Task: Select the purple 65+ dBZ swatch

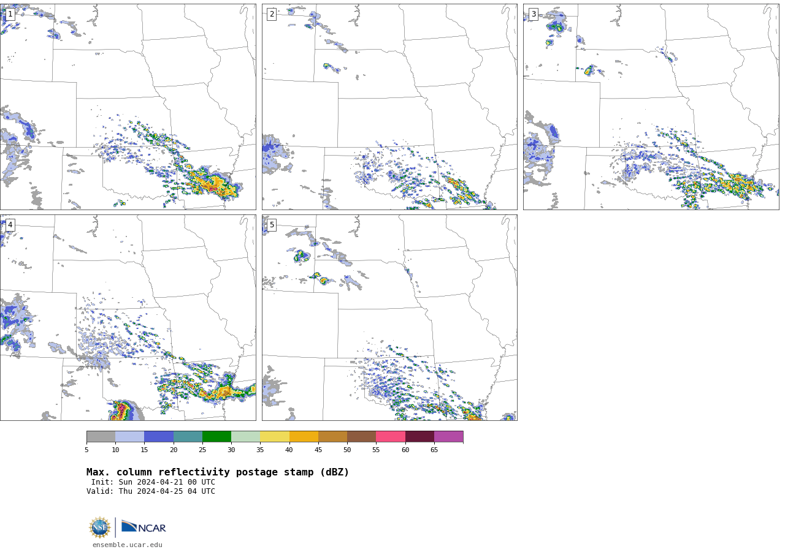Action: click(x=448, y=437)
